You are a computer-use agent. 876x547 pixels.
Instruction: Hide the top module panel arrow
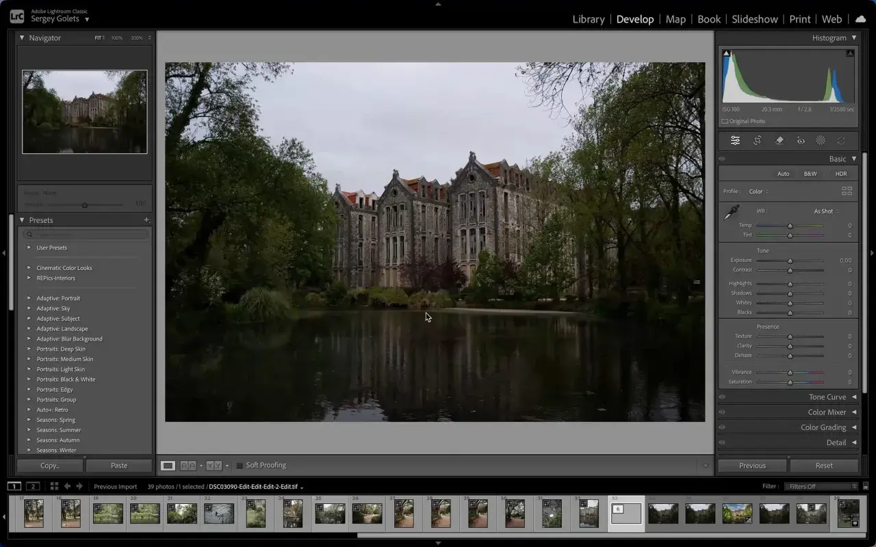438,3
